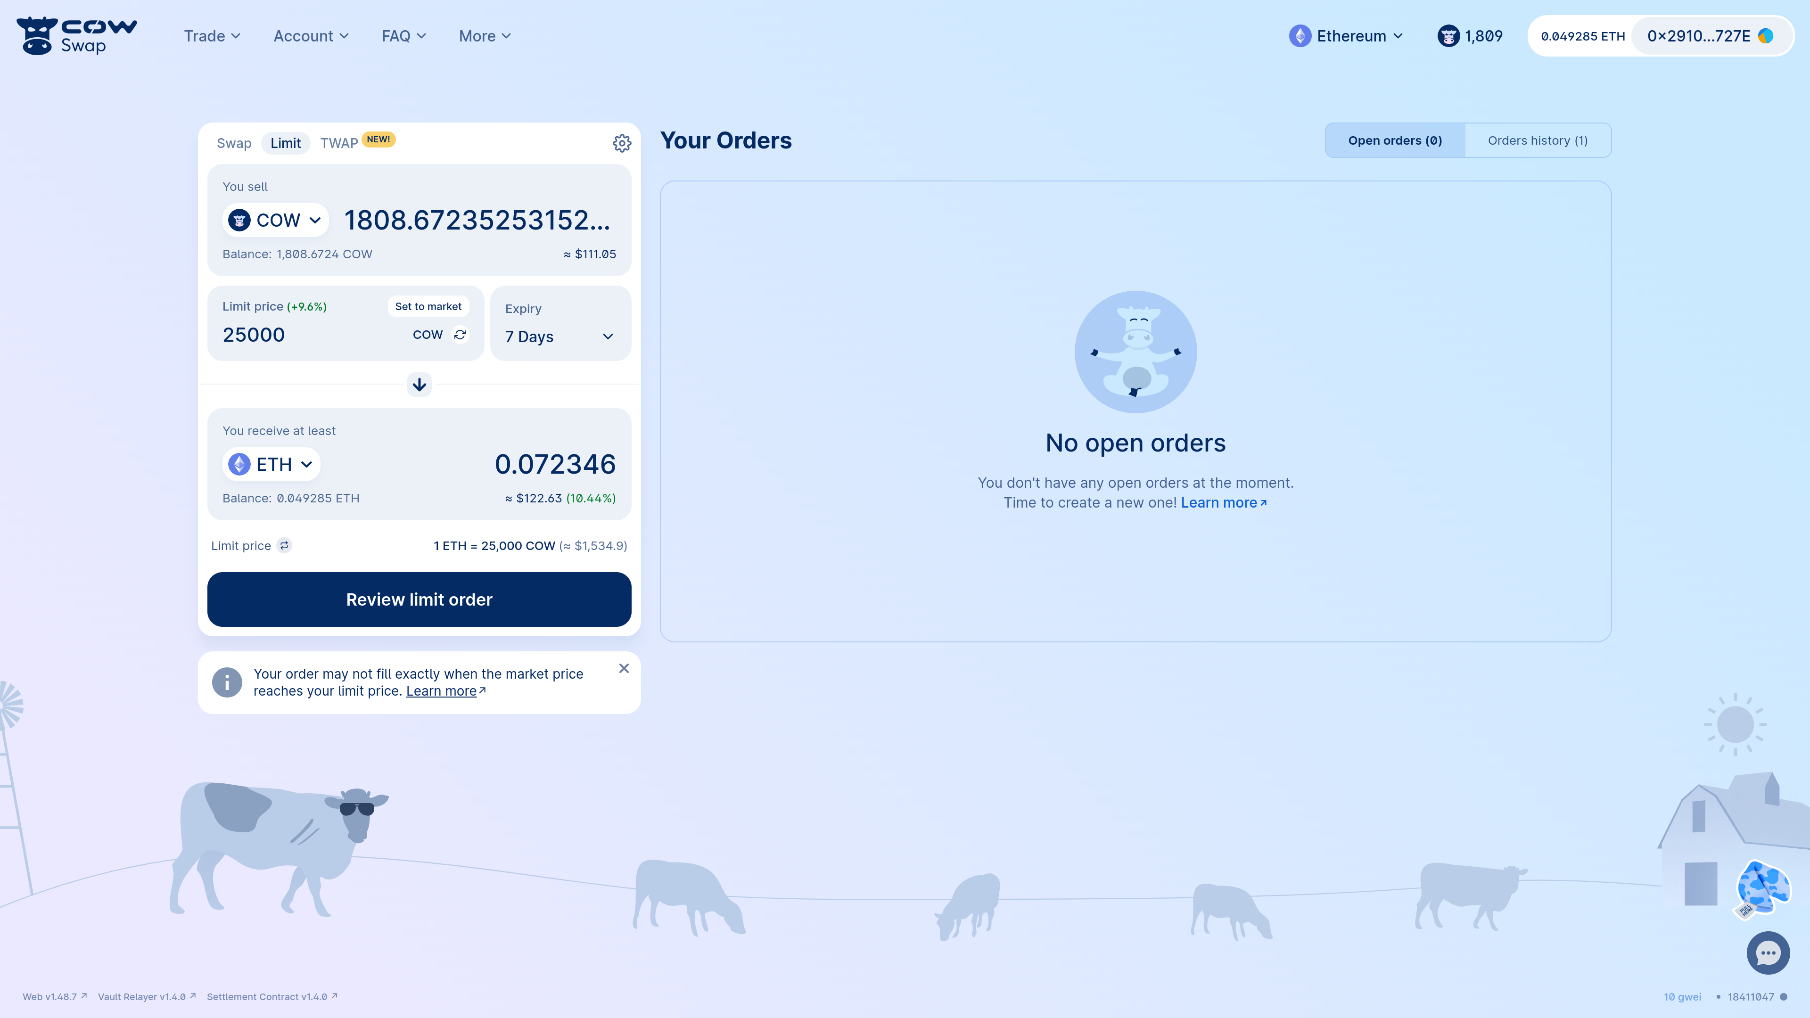1810x1018 pixels.
Task: Invert the rate using the Limit price icon
Action: [x=284, y=545]
